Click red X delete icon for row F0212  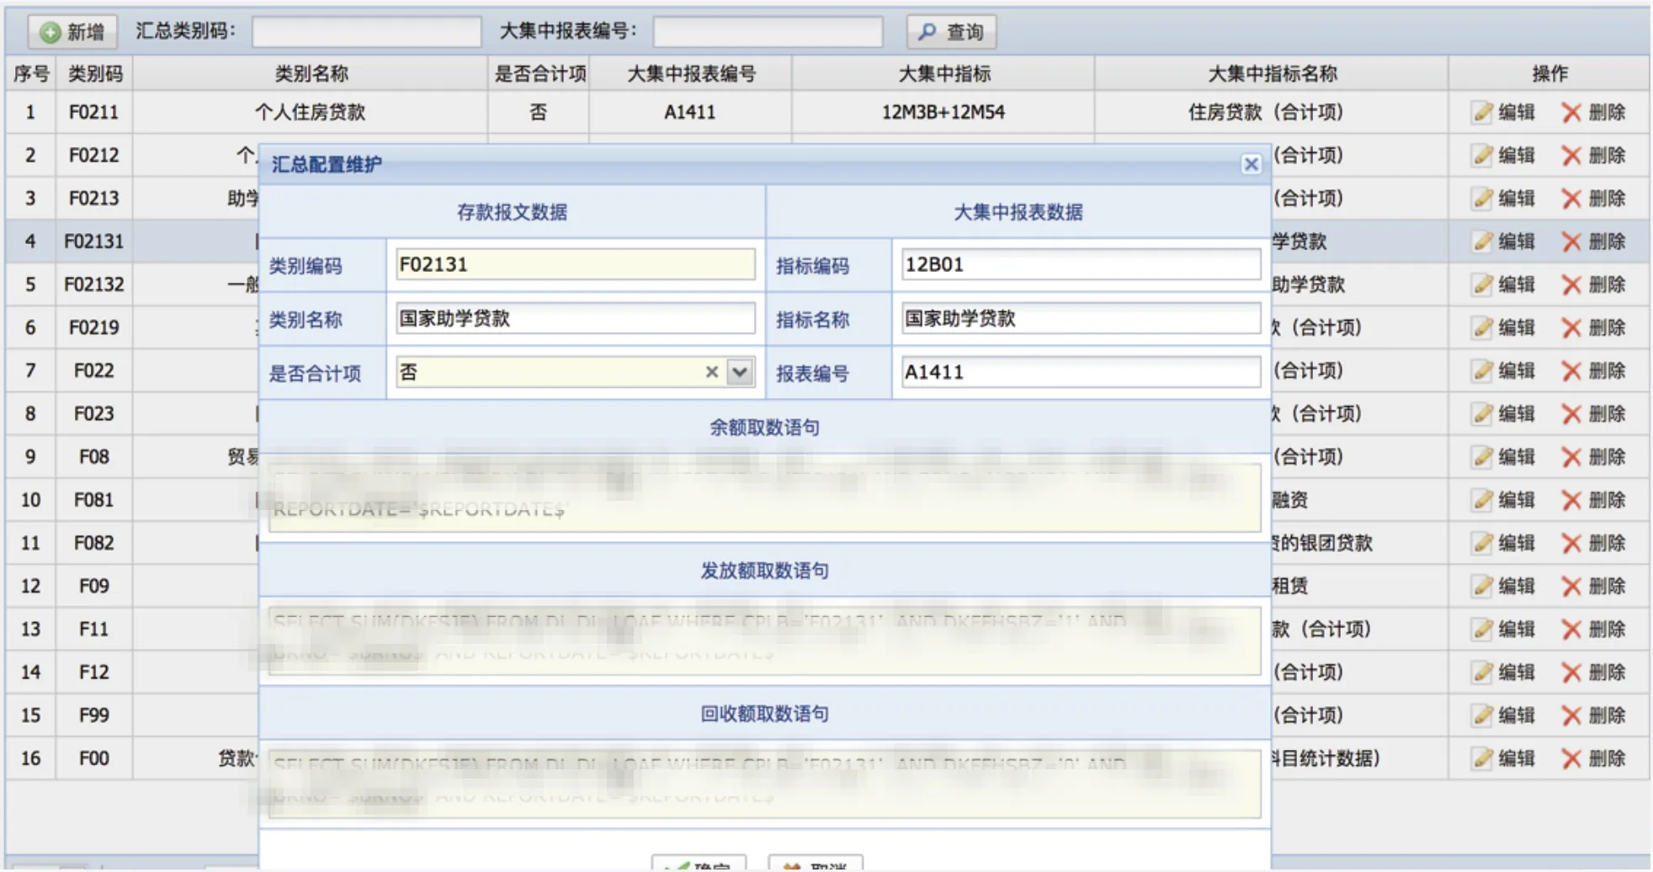coord(1571,156)
